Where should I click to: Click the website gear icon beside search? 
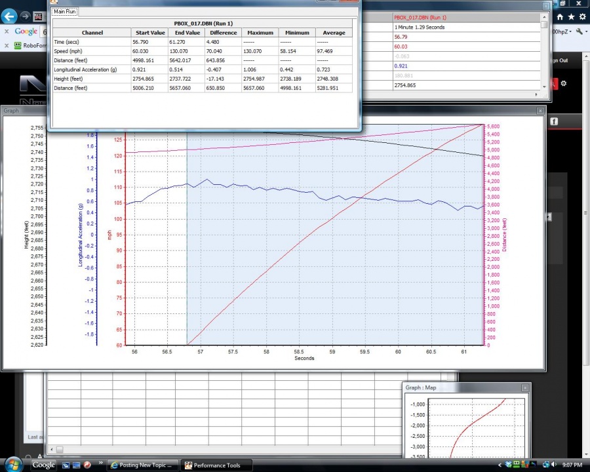click(x=563, y=83)
